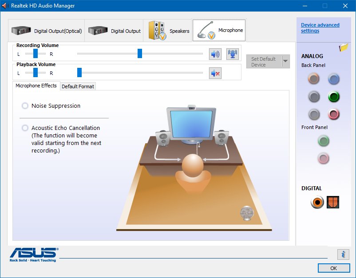Click the green rear line-out jack icon

(x=333, y=97)
